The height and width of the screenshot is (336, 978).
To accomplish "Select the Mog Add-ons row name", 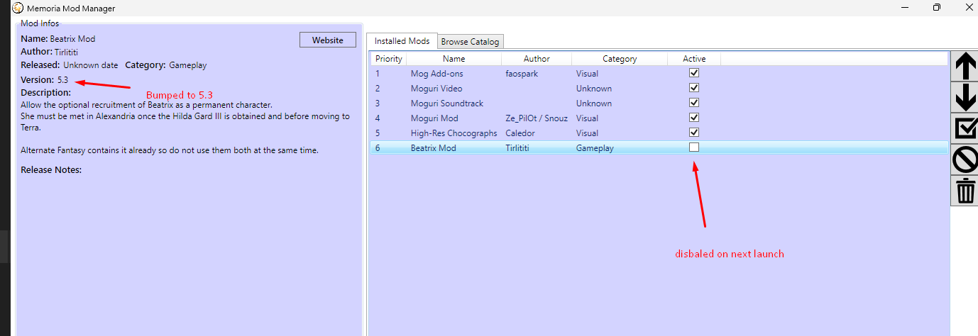I will [x=437, y=74].
